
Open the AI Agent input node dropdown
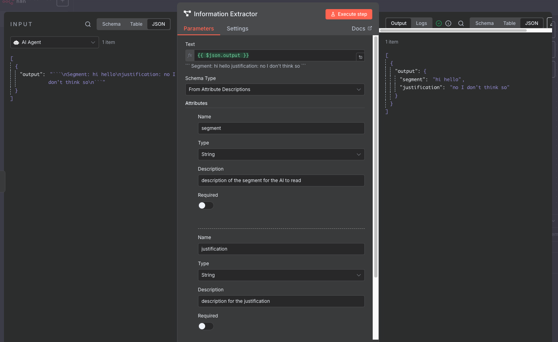pos(55,42)
